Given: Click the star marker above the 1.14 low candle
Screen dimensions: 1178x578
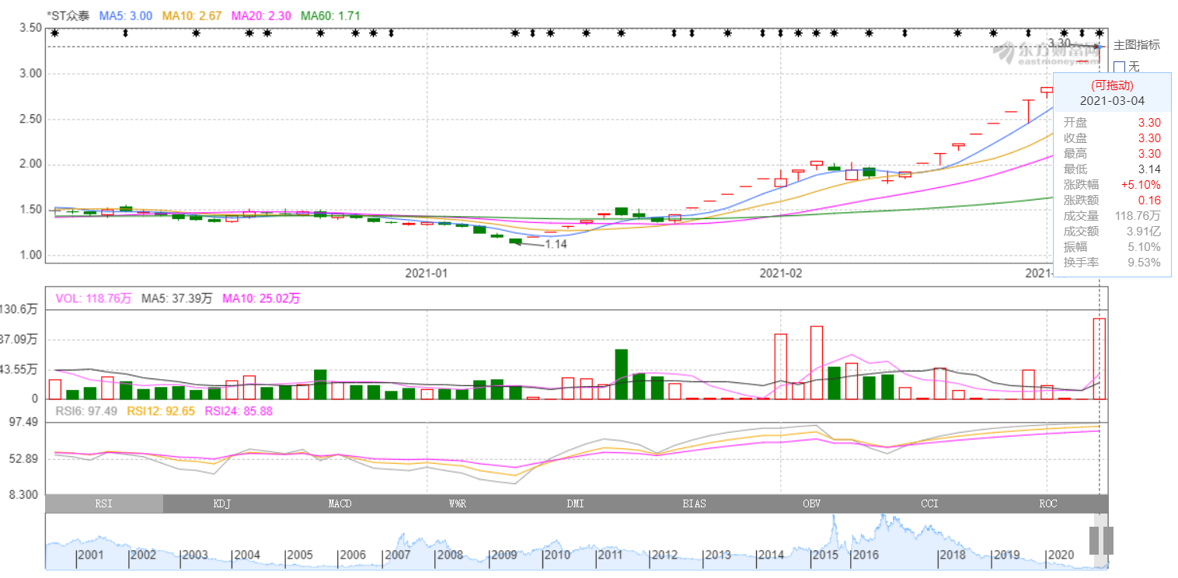Looking at the screenshot, I should (x=514, y=33).
